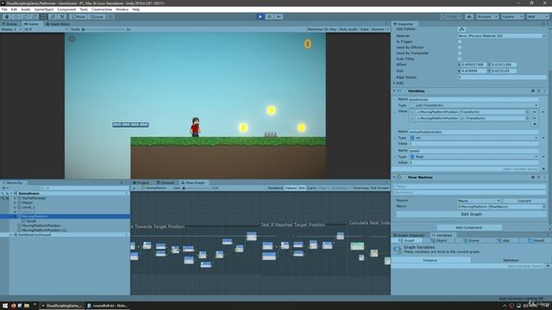
Task: Open the editor Layout dropdown
Action: [537, 16]
